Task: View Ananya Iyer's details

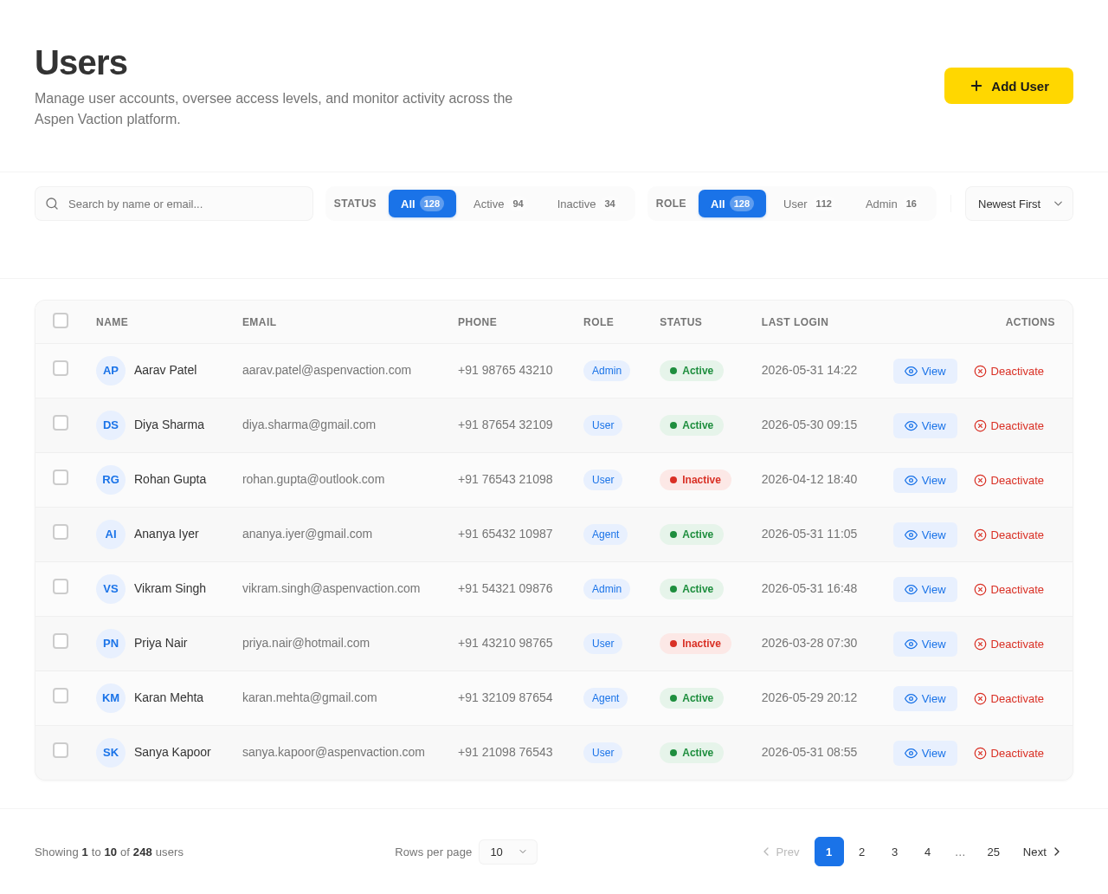Action: tap(925, 534)
